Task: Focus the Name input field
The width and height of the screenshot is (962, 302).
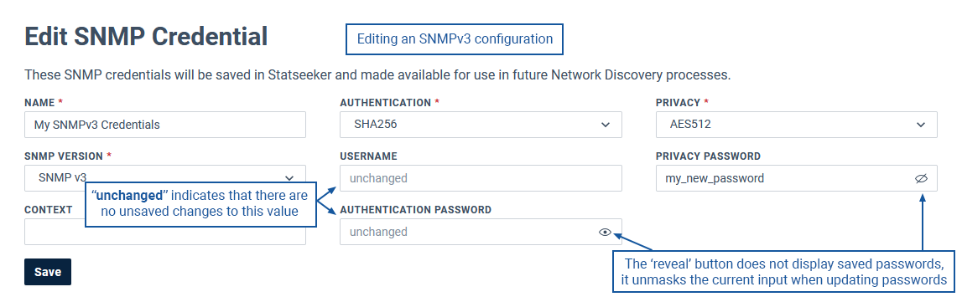Action: tap(165, 125)
